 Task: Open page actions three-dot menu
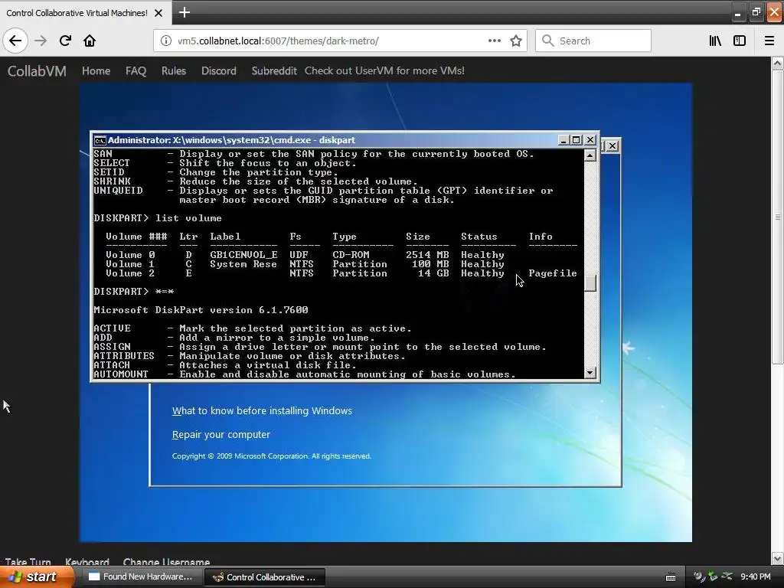tap(494, 41)
